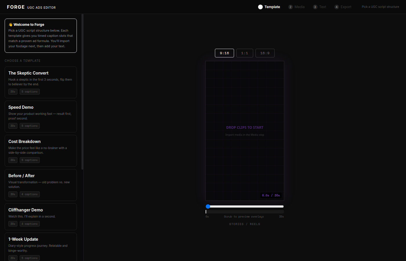Click the "5 captions" badge under Cost Breakdown

[30, 160]
